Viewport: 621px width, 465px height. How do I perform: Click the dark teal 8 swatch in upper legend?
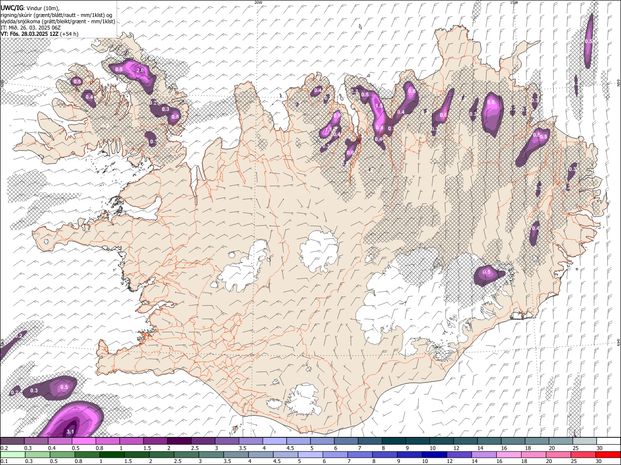pyautogui.click(x=394, y=441)
